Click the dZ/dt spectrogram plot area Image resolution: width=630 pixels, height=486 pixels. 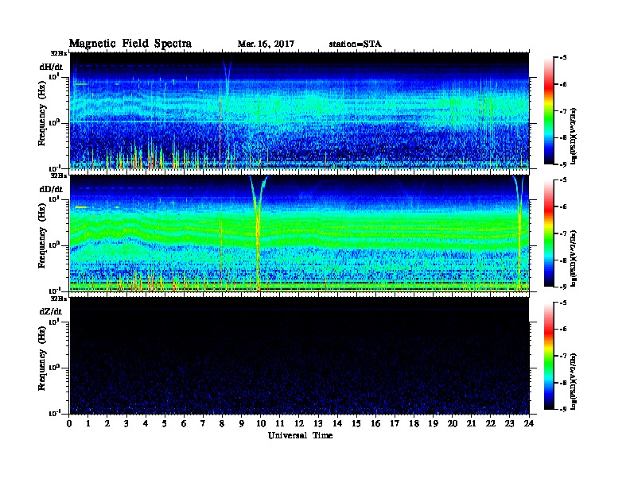(300, 356)
